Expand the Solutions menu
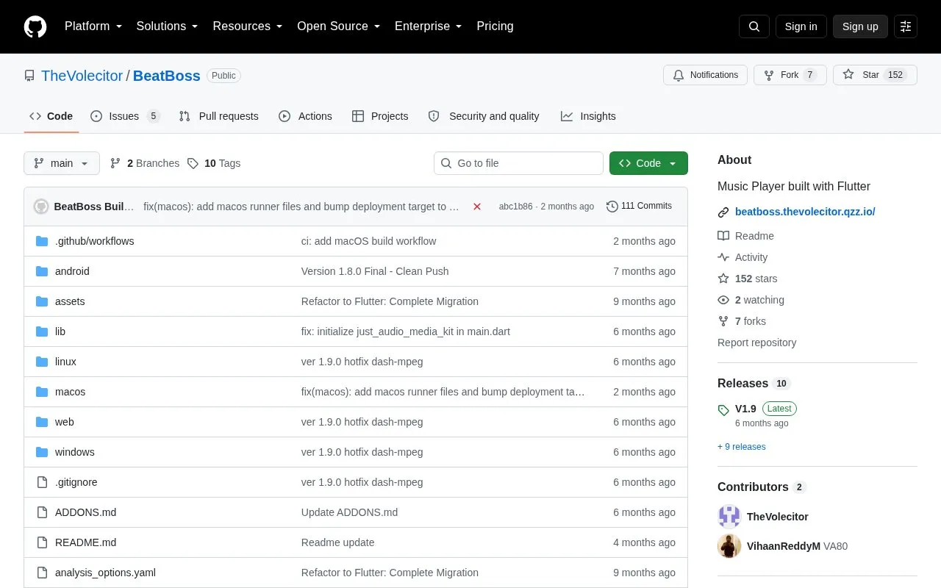The image size is (941, 588). pos(168,26)
